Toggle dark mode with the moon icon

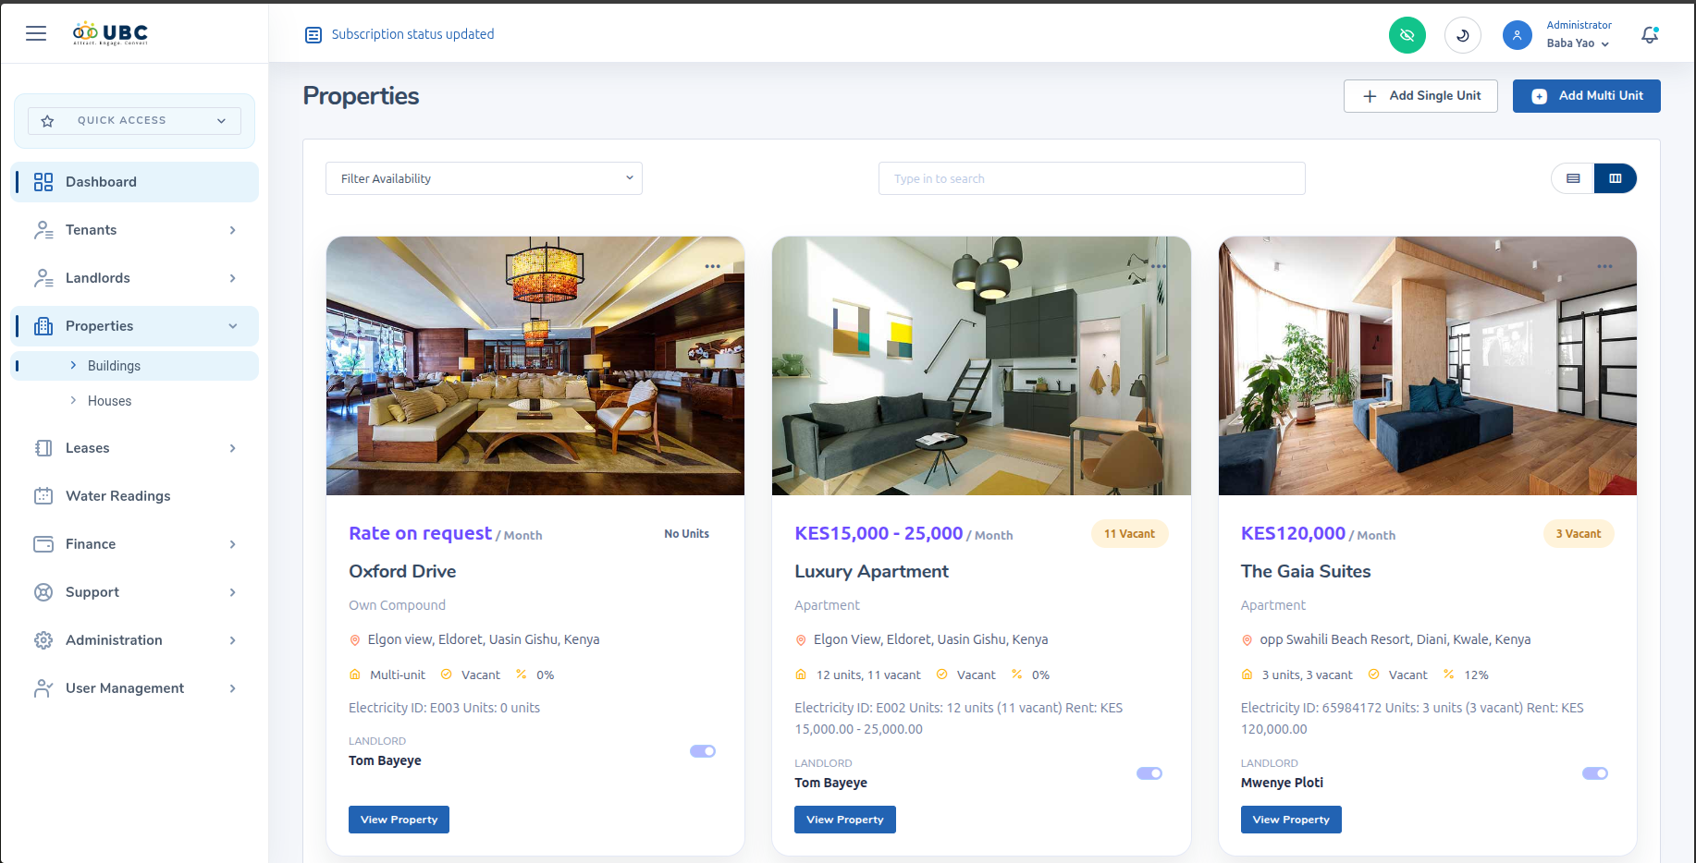click(x=1462, y=34)
